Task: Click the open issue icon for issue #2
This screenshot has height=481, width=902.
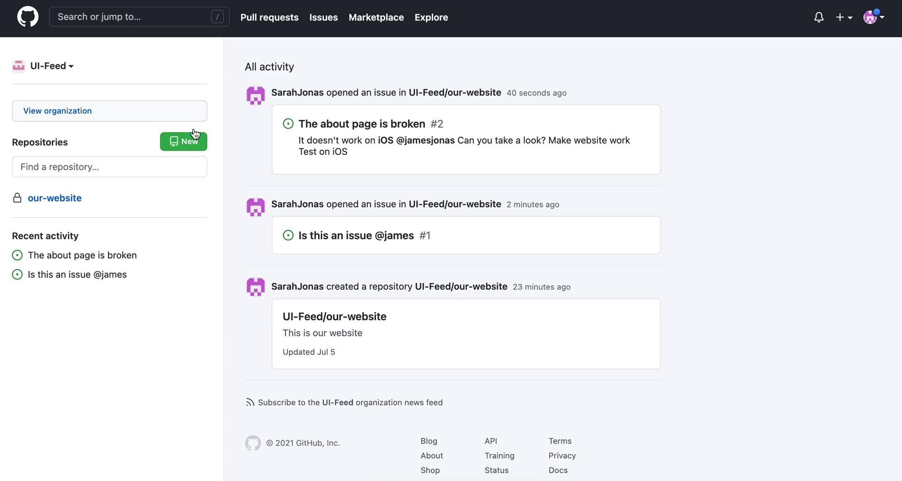Action: point(288,124)
